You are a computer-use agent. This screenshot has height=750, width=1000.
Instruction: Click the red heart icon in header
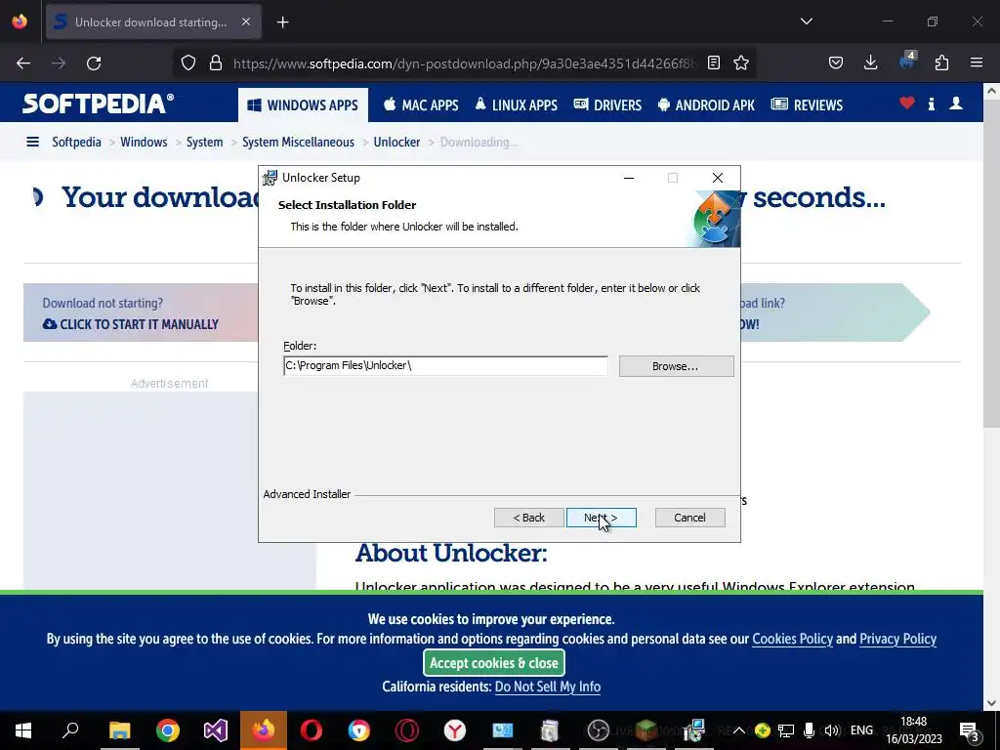tap(907, 103)
